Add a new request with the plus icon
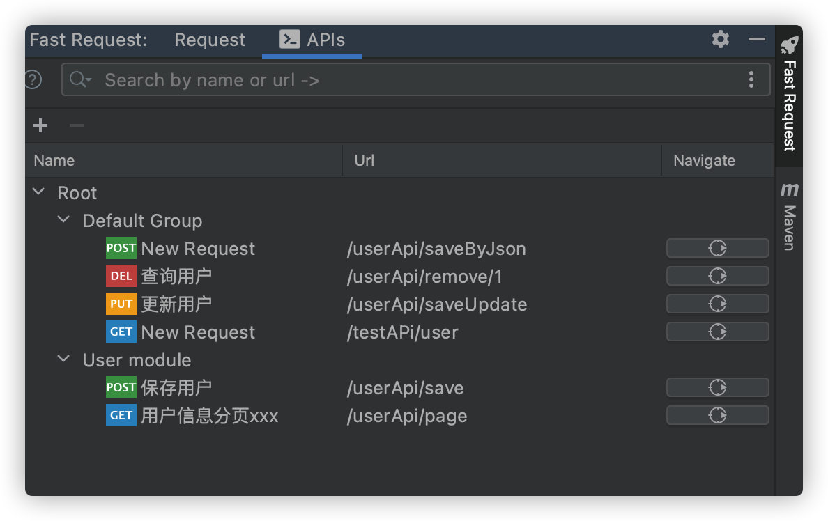Viewport: 828px width, 521px height. click(x=40, y=125)
